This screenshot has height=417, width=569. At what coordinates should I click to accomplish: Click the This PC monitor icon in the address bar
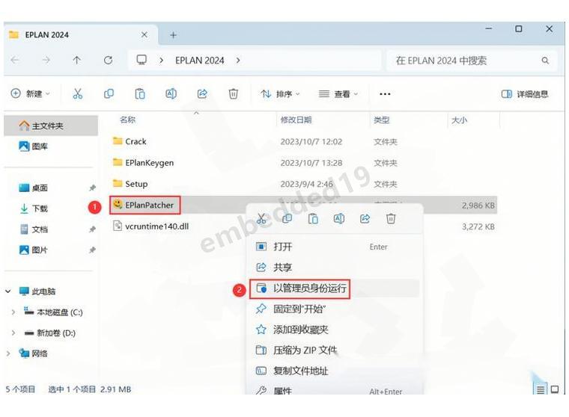pos(142,60)
